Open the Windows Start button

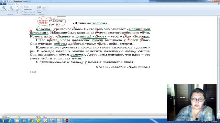3,121
